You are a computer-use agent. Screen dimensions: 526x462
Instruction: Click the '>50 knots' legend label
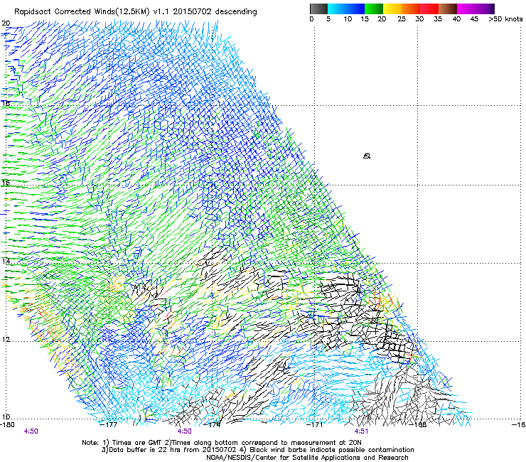(x=505, y=19)
